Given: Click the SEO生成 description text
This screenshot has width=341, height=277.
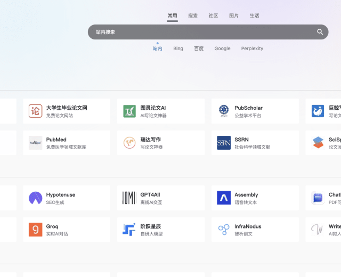Looking at the screenshot, I should [55, 202].
